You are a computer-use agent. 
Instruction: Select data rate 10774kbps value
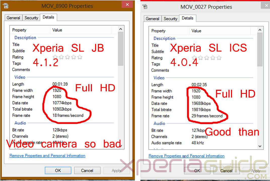coord(62,103)
